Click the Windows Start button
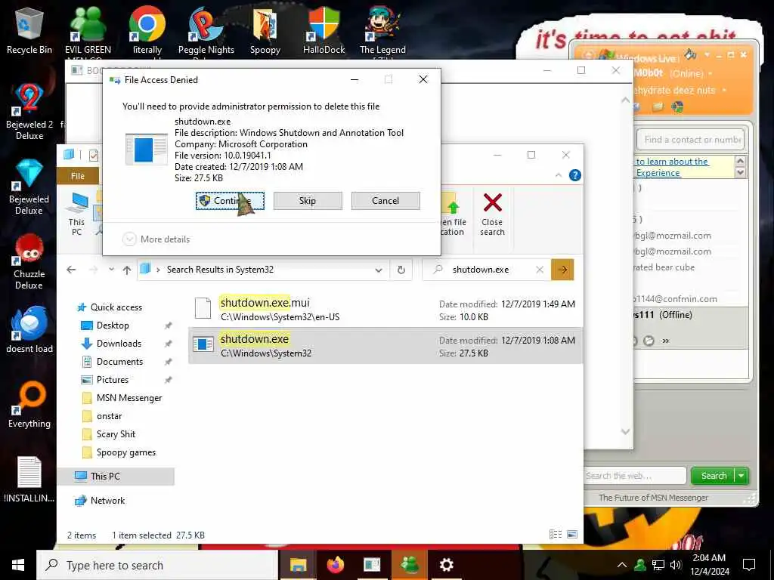The height and width of the screenshot is (580, 774). pyautogui.click(x=18, y=565)
